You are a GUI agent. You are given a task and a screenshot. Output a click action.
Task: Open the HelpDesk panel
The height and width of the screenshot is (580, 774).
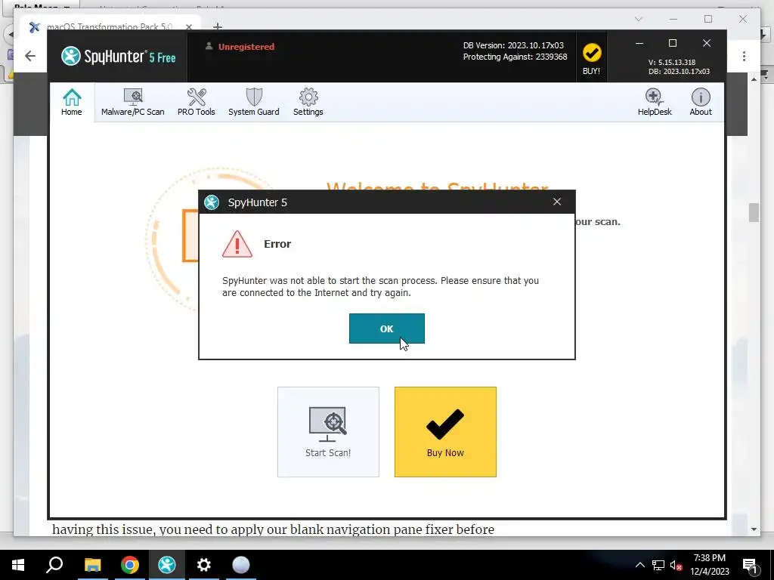(x=655, y=102)
